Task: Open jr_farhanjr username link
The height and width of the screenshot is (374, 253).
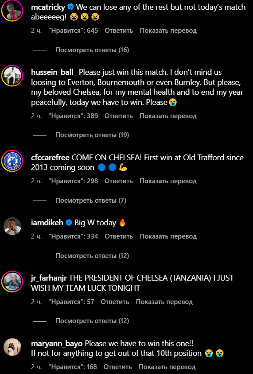Action: tap(49, 278)
